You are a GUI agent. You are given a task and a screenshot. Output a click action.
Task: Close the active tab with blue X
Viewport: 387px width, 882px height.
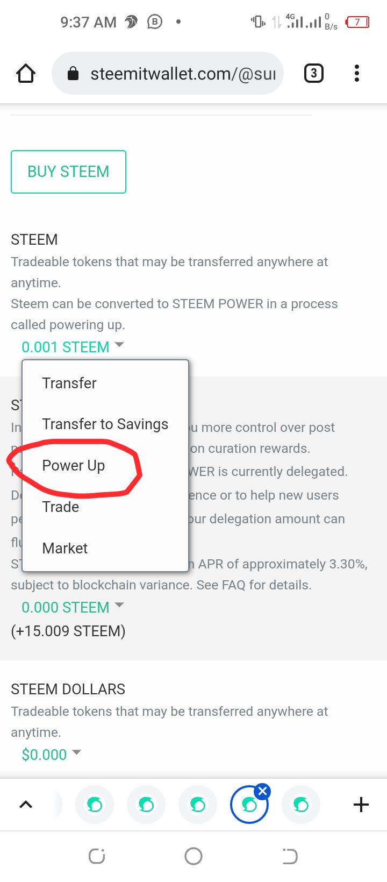pos(263,791)
